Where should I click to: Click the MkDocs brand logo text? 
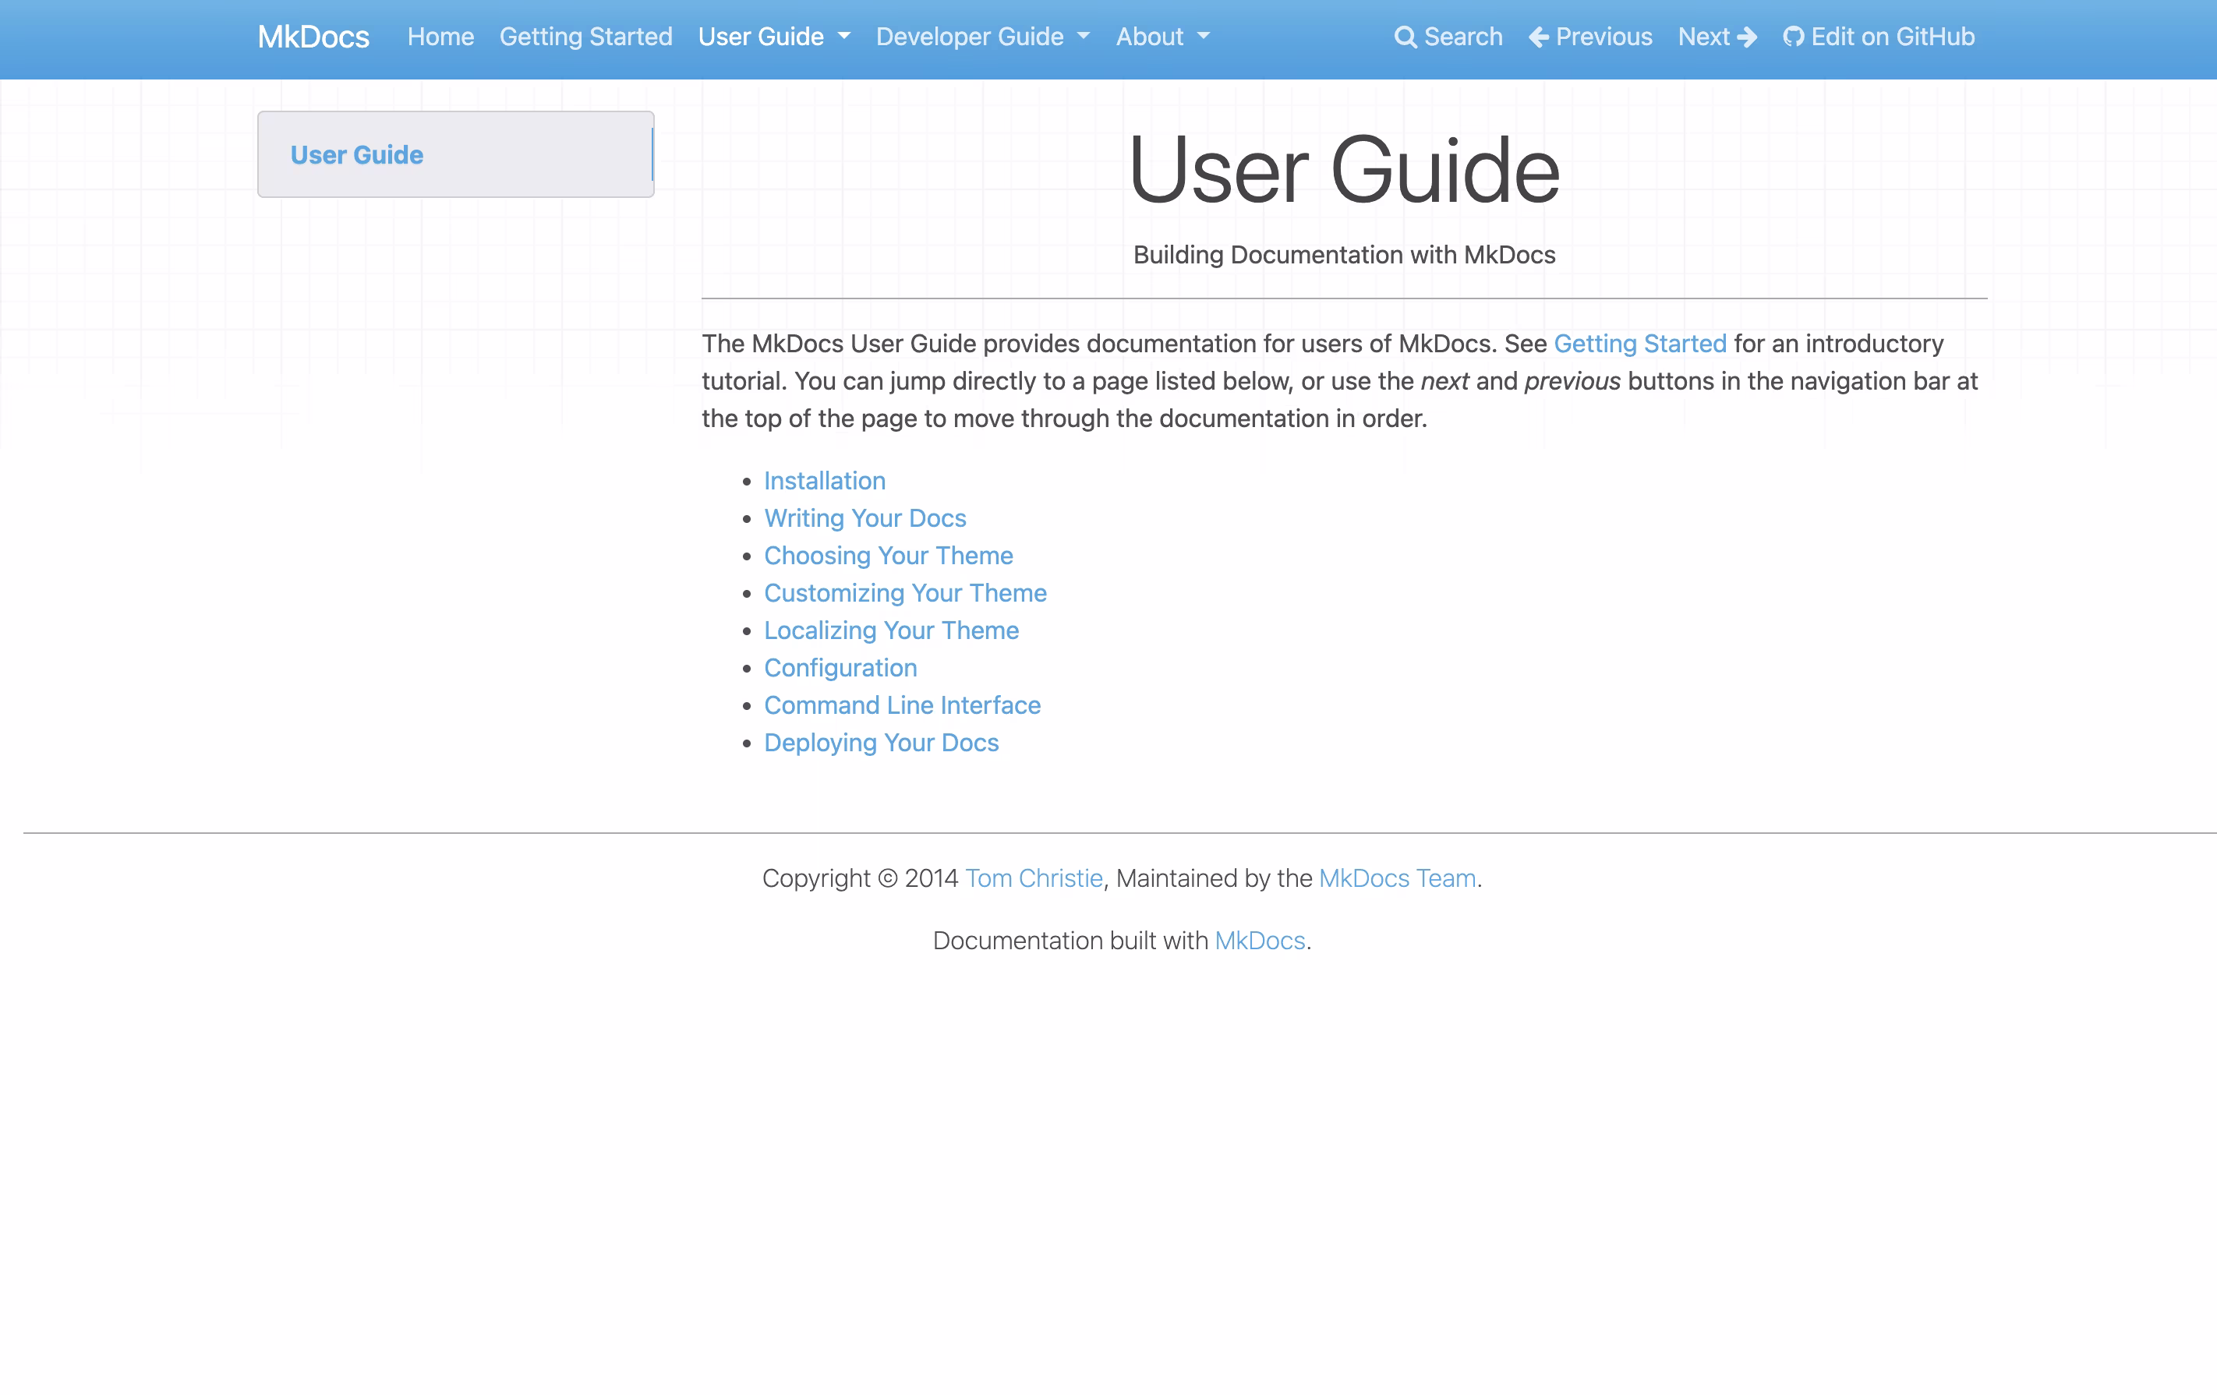click(313, 37)
